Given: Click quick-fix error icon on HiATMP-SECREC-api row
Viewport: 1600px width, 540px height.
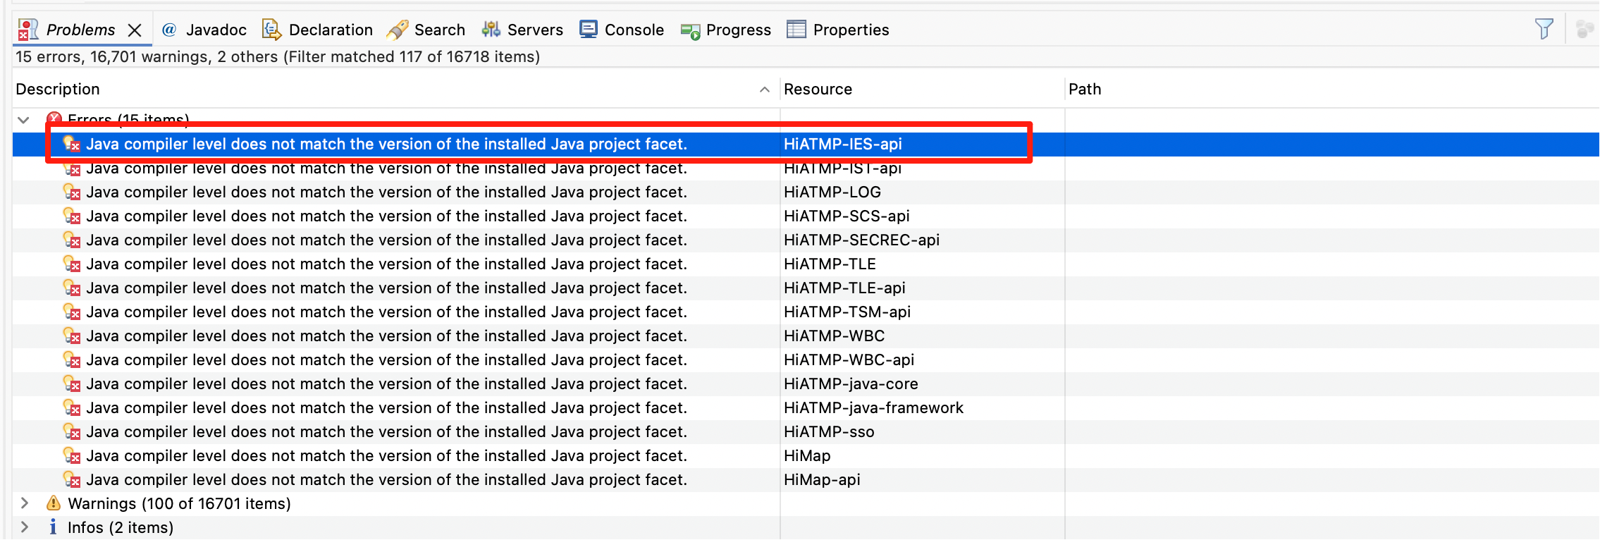Looking at the screenshot, I should tap(72, 240).
